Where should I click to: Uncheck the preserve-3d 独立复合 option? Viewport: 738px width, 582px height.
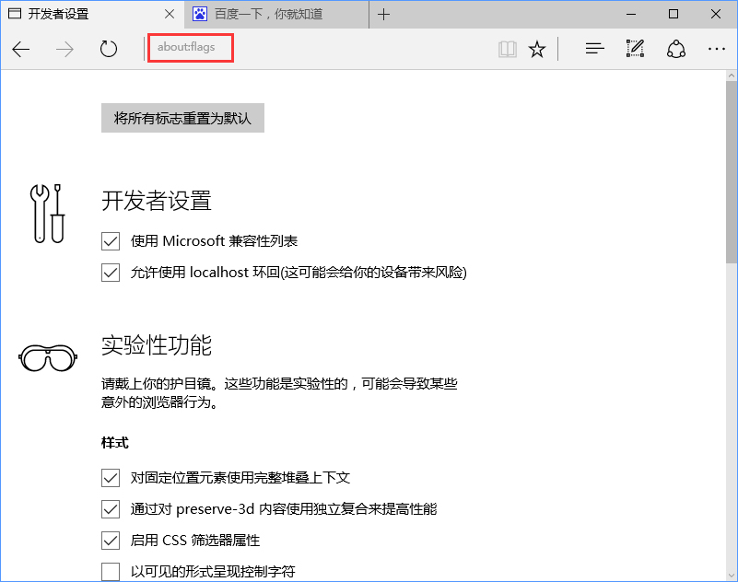coord(111,509)
